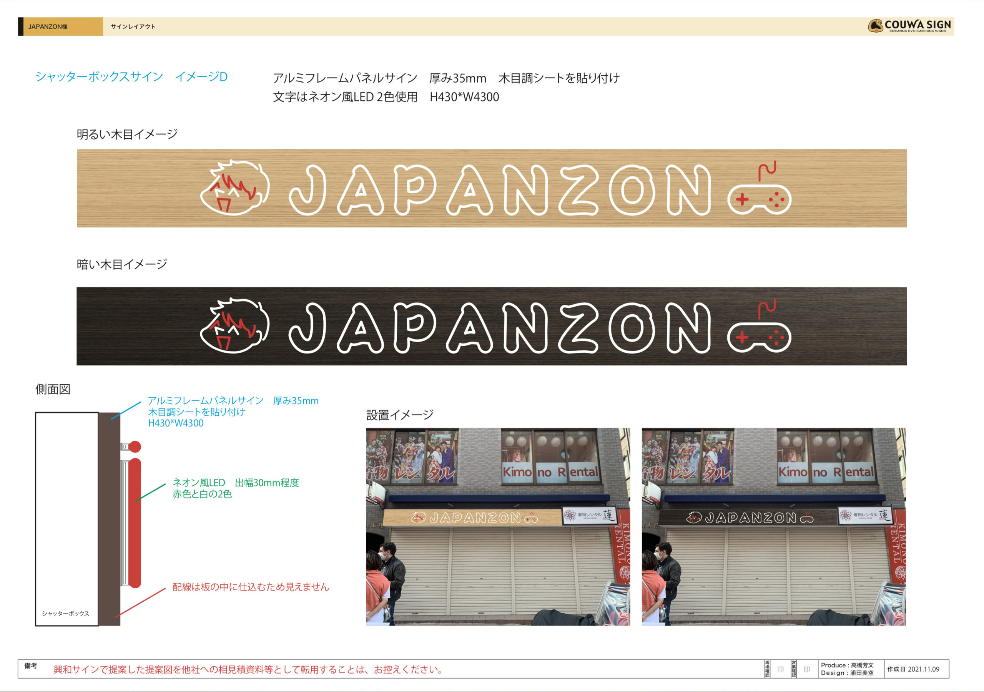The width and height of the screenshot is (984, 692).
Task: Click the face character on the light wood sign
Action: coord(235,187)
